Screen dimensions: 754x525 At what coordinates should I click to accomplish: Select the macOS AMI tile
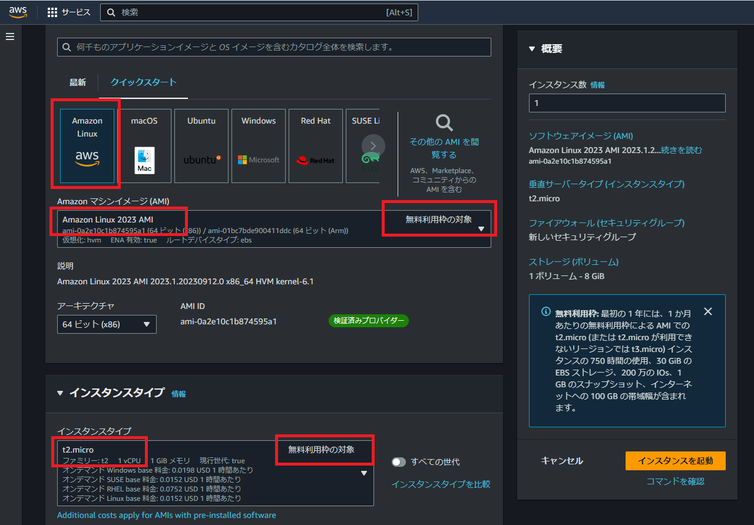[144, 146]
